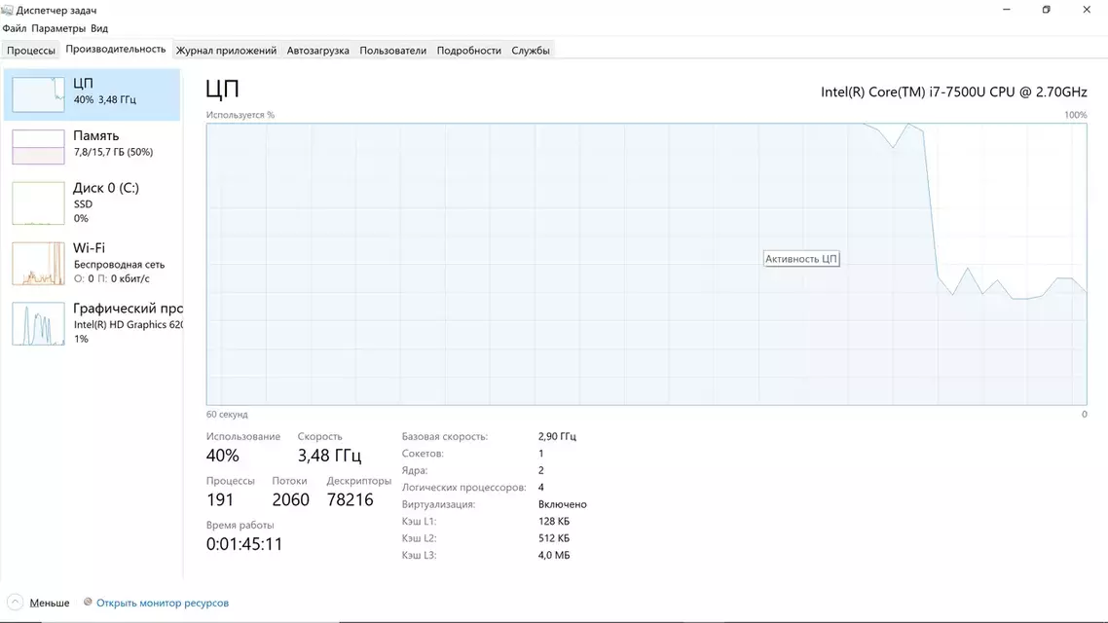Click the Кэш L1 128 КБ value
The image size is (1108, 623).
[553, 522]
